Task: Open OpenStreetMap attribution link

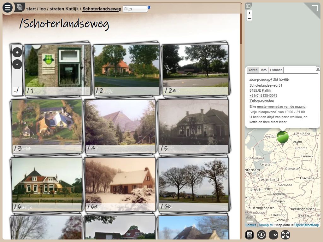Action: click(x=307, y=225)
